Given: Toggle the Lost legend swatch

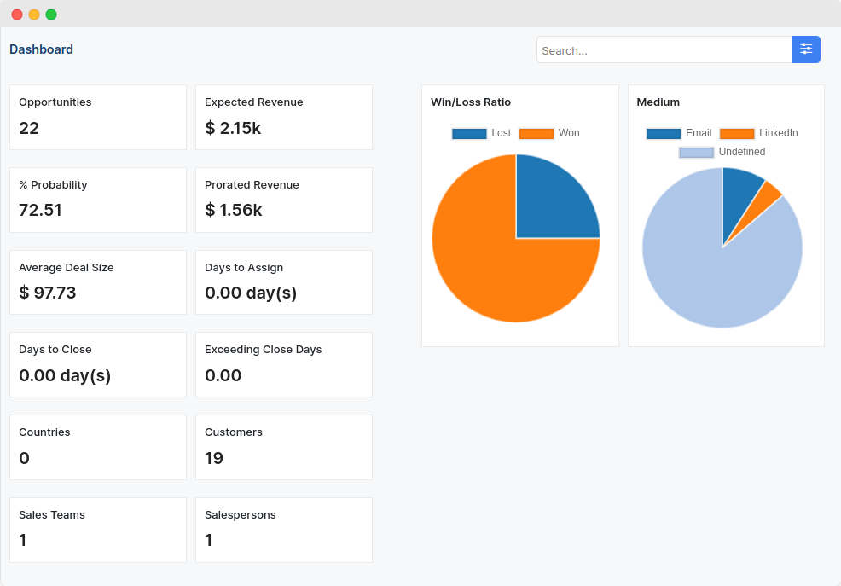Looking at the screenshot, I should pyautogui.click(x=469, y=134).
